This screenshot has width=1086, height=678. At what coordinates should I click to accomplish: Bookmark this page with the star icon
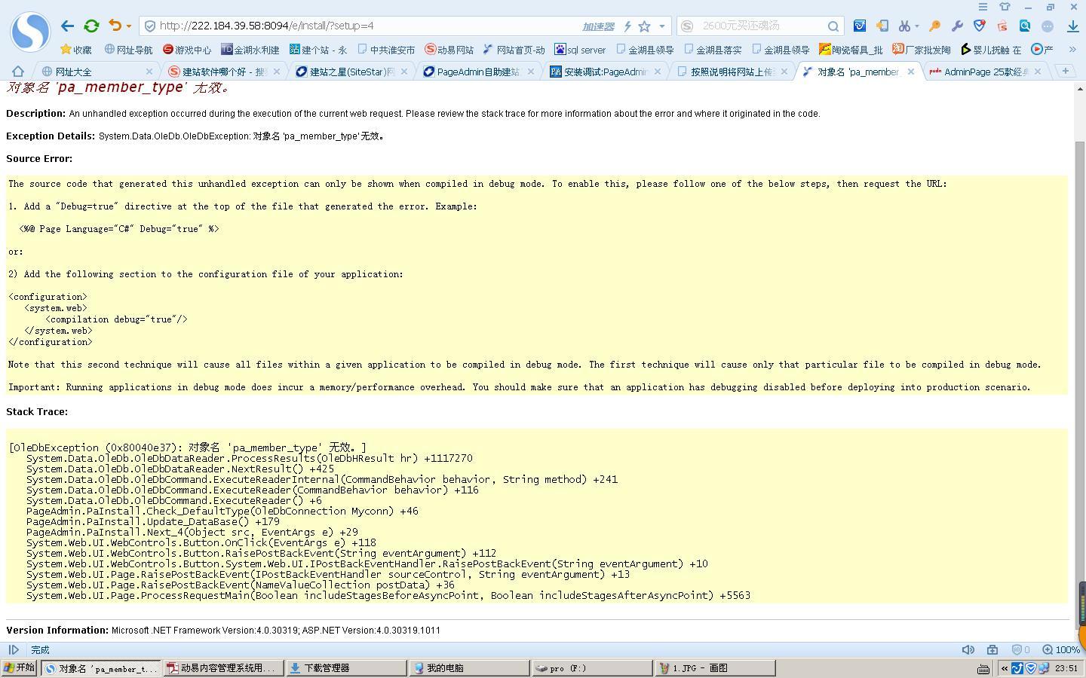pos(644,26)
